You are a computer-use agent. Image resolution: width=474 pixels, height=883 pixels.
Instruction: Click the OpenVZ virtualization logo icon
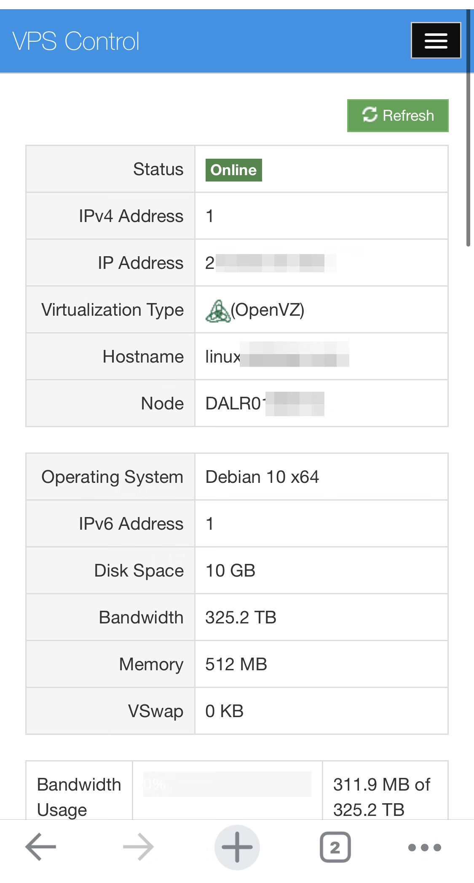point(217,311)
